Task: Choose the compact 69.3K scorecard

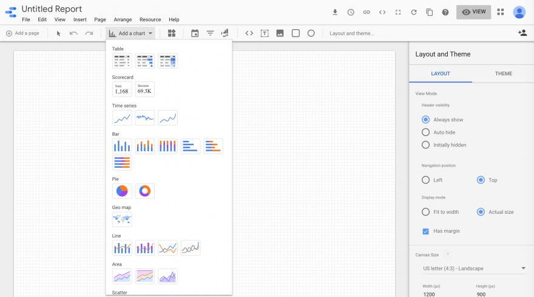Action: click(x=145, y=89)
